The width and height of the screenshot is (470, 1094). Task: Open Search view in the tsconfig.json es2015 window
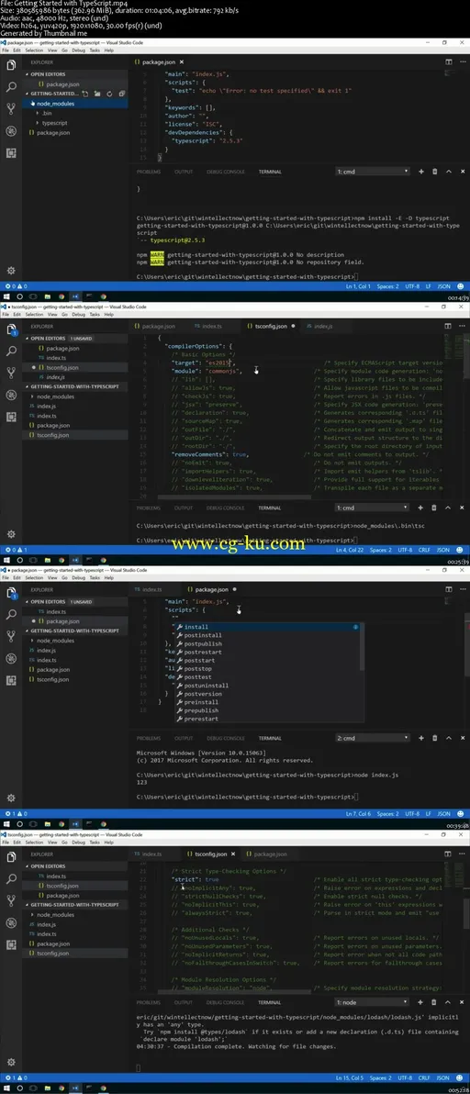[x=10, y=351]
